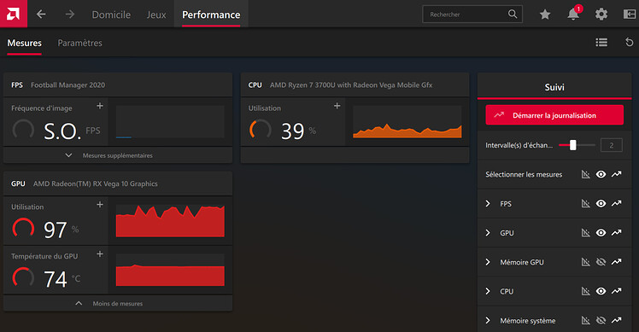Viewport: 639px width, 332px height.
Task: Click Démarrer la journalisation button
Action: click(x=554, y=115)
